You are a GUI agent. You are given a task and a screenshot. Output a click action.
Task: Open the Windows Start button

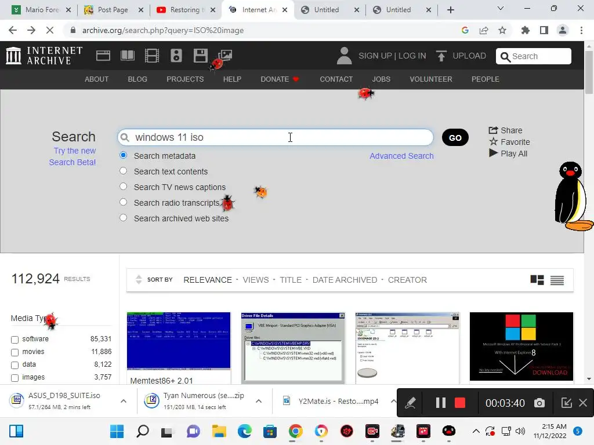point(117,431)
